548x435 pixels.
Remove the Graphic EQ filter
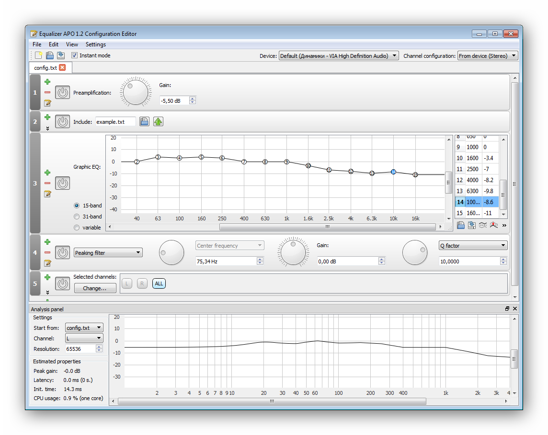point(47,183)
